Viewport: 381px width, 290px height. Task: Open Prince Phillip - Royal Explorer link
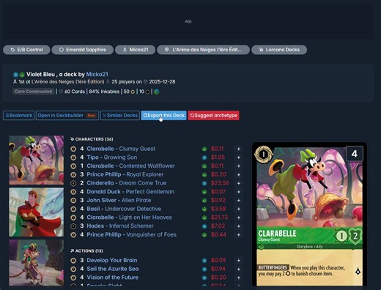[x=125, y=174]
